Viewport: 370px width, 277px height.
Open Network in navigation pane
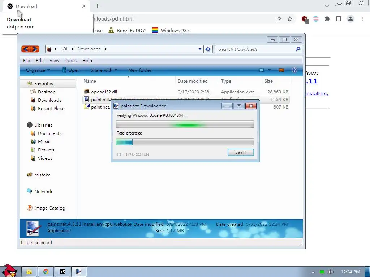[43, 191]
